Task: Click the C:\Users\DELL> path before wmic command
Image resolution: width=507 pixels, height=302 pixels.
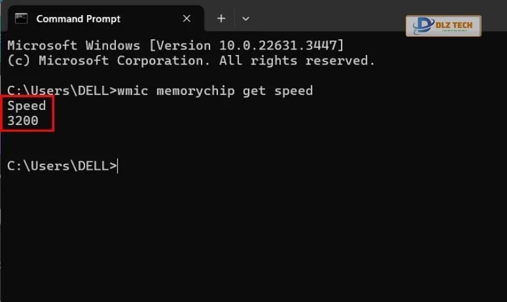Action: [x=62, y=91]
